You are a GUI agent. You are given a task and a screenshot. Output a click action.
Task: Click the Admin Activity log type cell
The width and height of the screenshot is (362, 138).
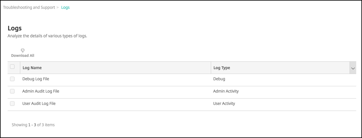pyautogui.click(x=226, y=91)
